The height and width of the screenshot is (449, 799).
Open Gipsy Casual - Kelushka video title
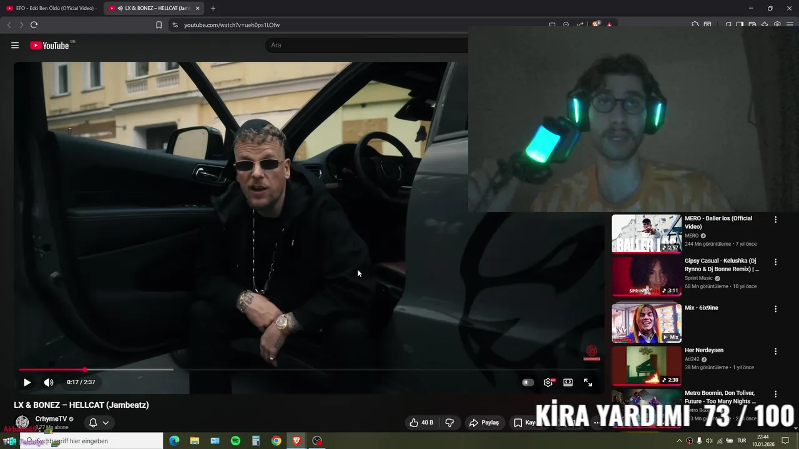(722, 265)
